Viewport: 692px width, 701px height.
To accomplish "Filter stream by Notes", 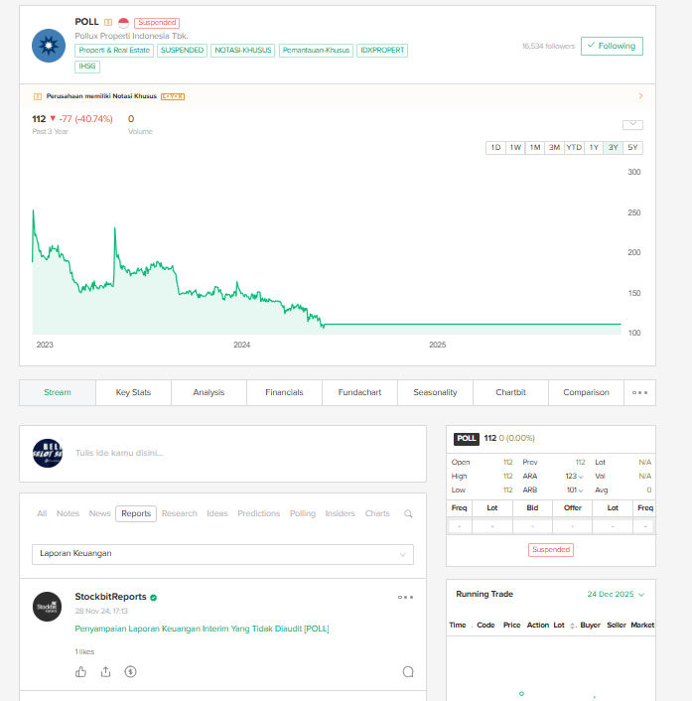I will point(68,513).
